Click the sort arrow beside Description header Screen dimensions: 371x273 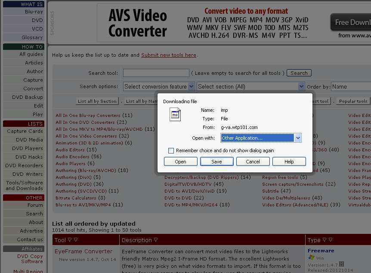(x=156, y=239)
